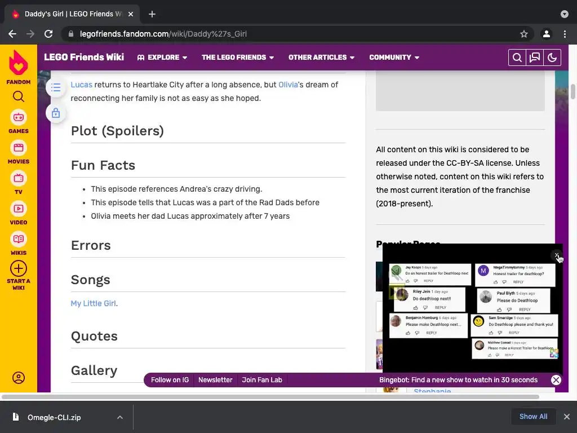Click Follow on IG
The image size is (577, 433).
point(170,380)
